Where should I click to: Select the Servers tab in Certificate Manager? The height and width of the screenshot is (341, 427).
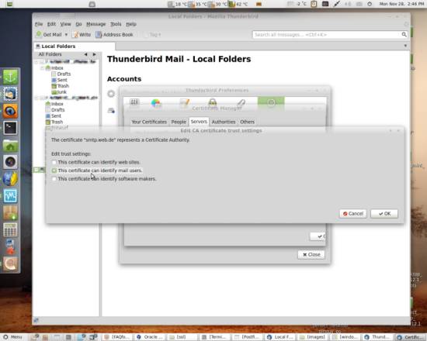[x=199, y=122]
